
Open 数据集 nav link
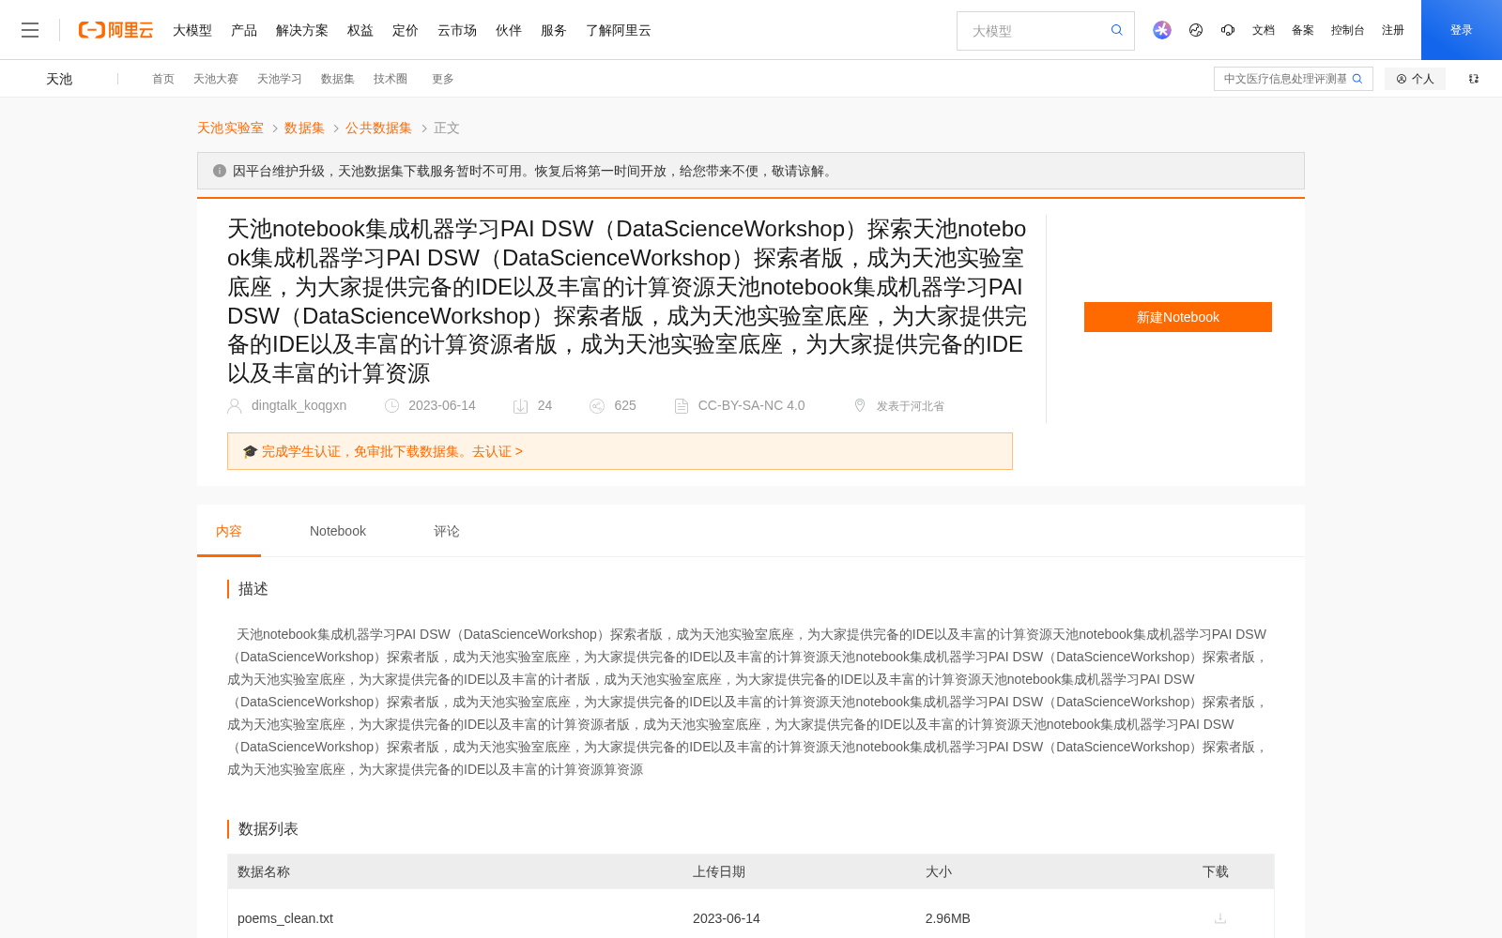tap(338, 79)
